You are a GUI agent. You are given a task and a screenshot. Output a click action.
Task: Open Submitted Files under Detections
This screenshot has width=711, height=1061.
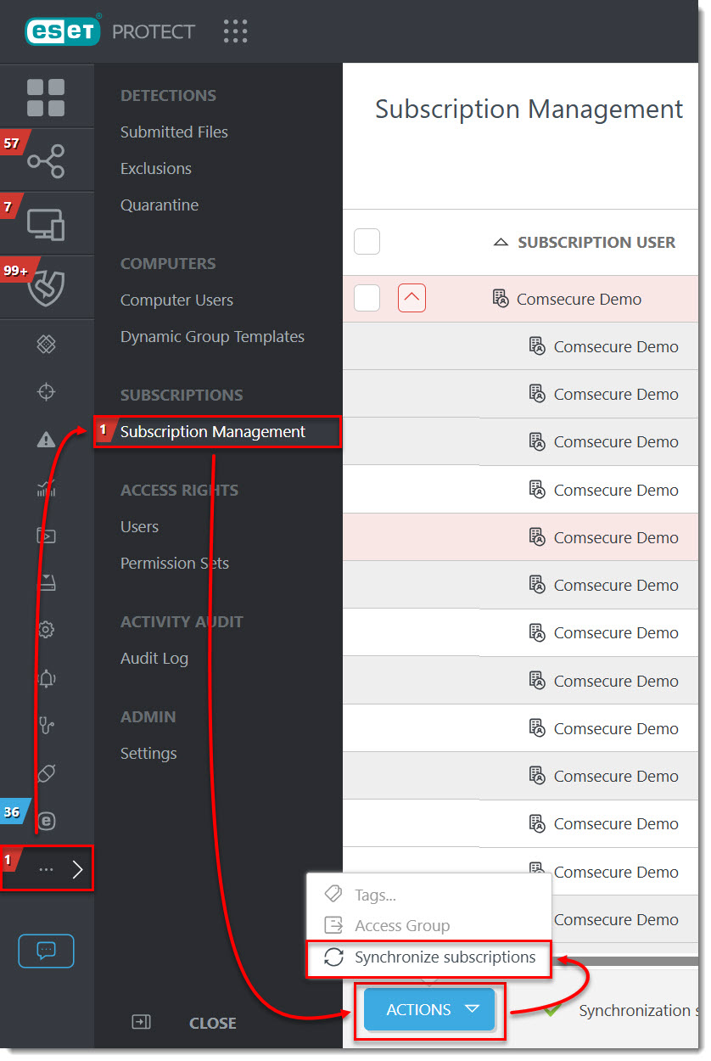point(174,132)
